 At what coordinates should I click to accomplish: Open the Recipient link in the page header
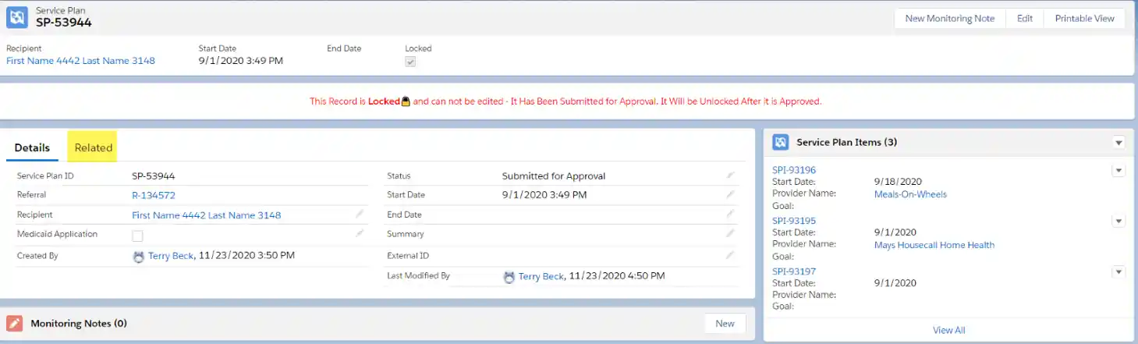coord(80,61)
